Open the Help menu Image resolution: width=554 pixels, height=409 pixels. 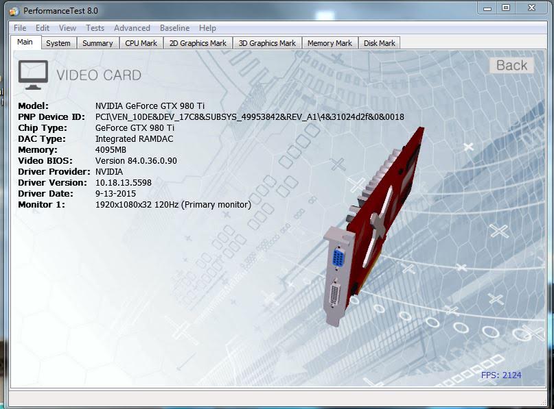[x=207, y=28]
